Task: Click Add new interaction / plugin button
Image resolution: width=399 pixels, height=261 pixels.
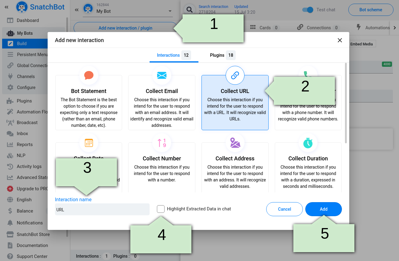Action: (125, 28)
